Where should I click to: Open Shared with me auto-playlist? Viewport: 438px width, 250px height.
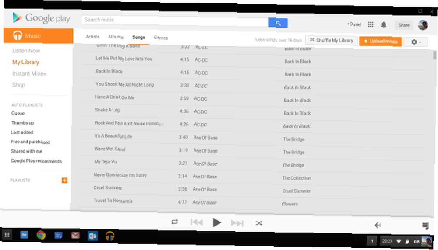click(x=26, y=151)
